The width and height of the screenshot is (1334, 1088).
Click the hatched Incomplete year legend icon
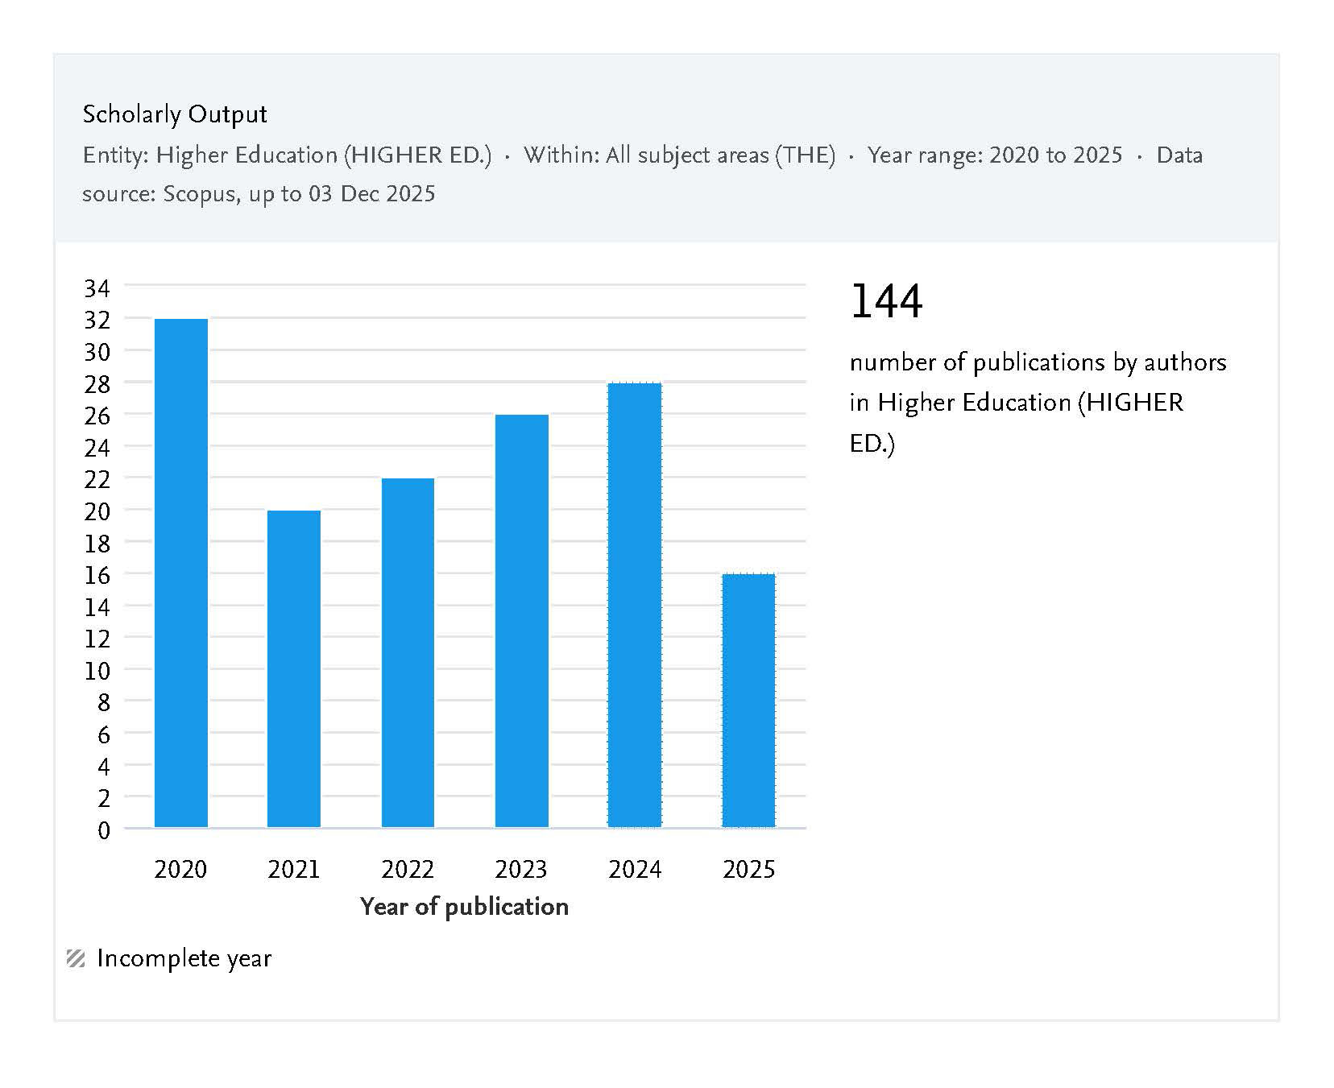point(76,958)
